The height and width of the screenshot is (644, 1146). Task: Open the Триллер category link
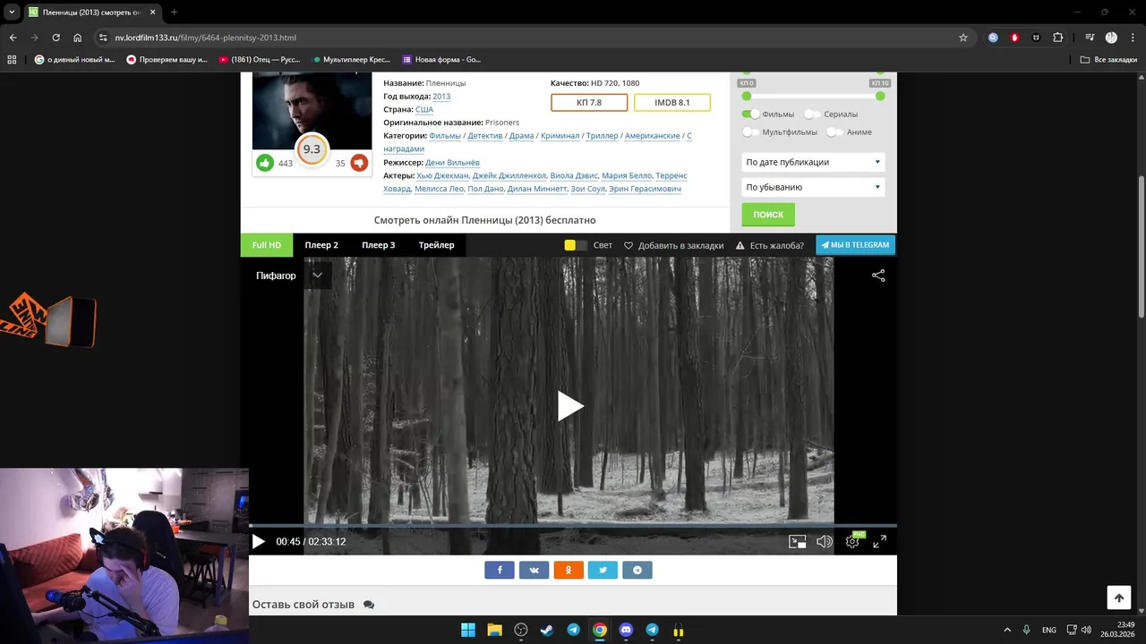pyautogui.click(x=602, y=136)
